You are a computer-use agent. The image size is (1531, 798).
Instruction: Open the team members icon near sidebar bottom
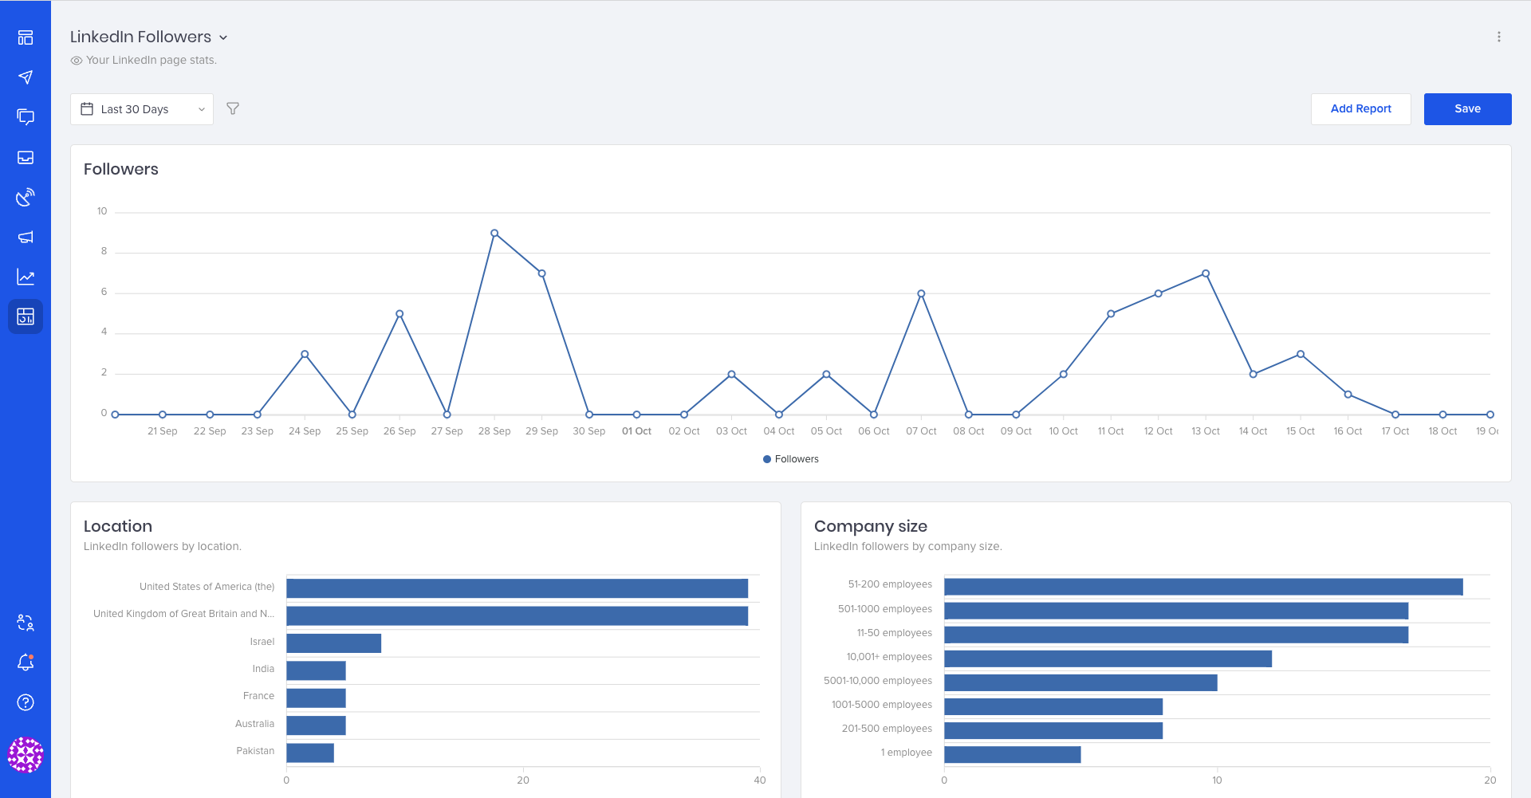pyautogui.click(x=26, y=623)
